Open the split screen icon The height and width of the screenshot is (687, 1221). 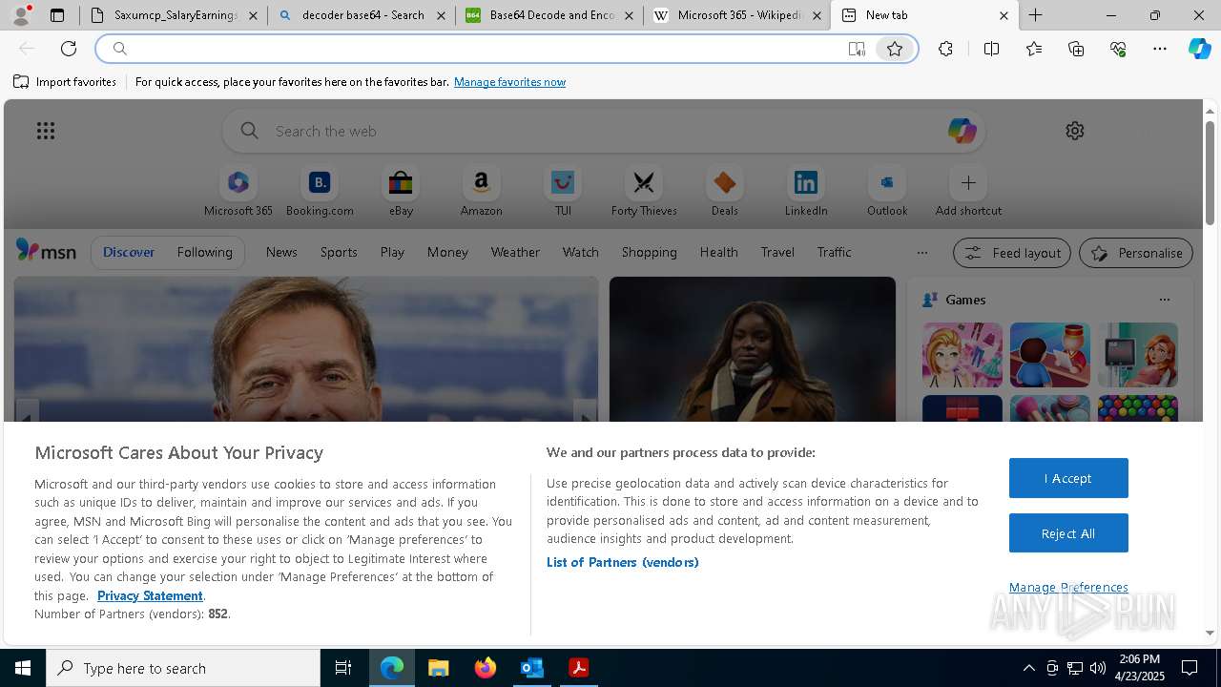point(991,49)
